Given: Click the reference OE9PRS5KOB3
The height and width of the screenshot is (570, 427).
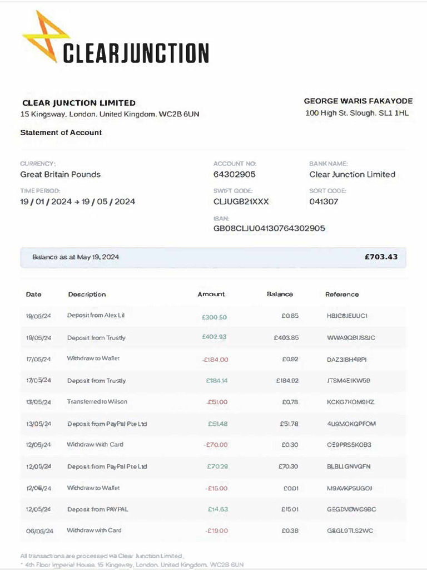Looking at the screenshot, I should tap(349, 445).
